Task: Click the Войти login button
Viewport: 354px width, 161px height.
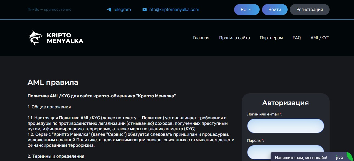Action: pos(275,10)
